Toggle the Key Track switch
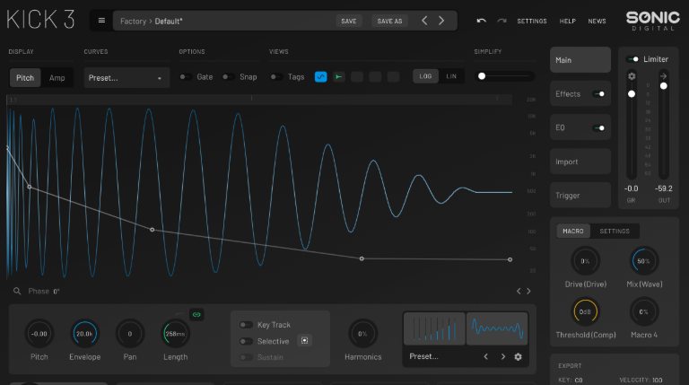This screenshot has width=689, height=385. (x=245, y=325)
